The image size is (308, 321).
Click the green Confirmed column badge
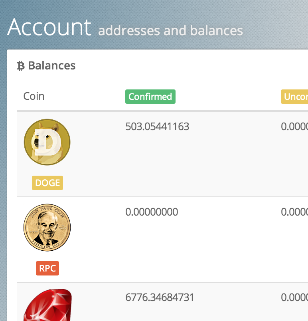pyautogui.click(x=150, y=97)
